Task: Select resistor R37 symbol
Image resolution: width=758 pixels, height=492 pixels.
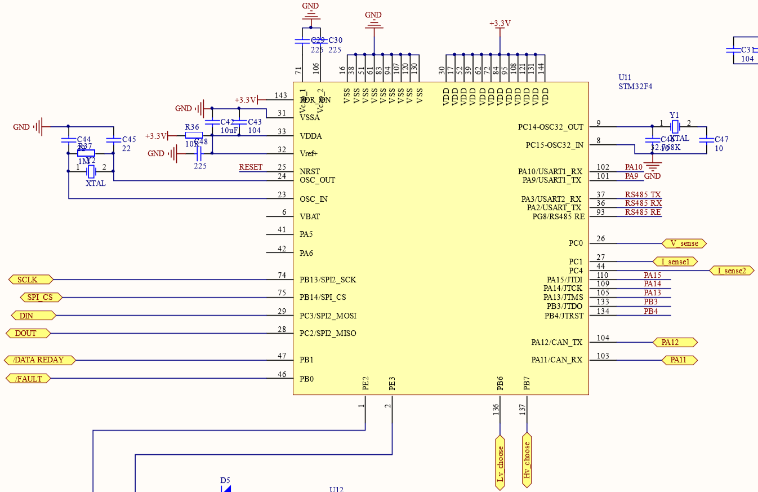Action: pos(86,153)
